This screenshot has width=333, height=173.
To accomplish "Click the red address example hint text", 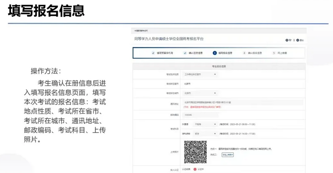I will click(x=202, y=107).
